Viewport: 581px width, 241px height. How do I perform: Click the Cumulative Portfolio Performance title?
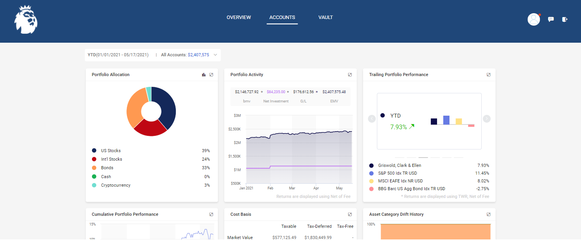125,214
